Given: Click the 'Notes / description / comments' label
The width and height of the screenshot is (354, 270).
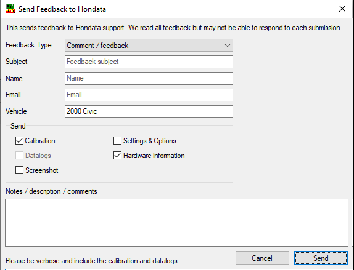Looking at the screenshot, I should click(x=51, y=191).
